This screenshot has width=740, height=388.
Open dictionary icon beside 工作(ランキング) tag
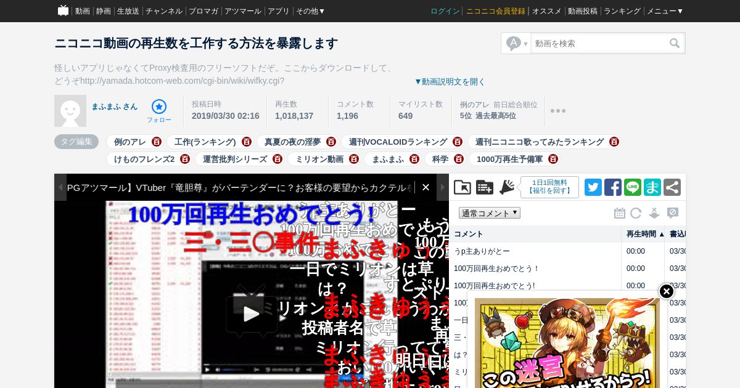click(247, 142)
